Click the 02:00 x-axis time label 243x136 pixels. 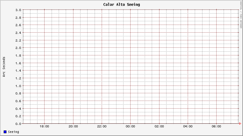pyautogui.click(x=159, y=126)
